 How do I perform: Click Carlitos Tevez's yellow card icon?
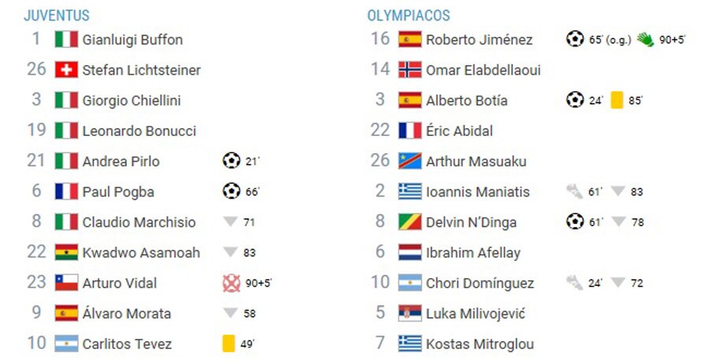coord(228,343)
